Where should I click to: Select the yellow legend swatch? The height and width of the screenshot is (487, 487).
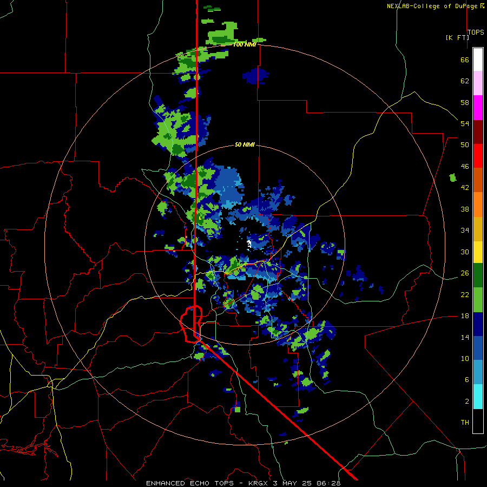click(x=478, y=252)
